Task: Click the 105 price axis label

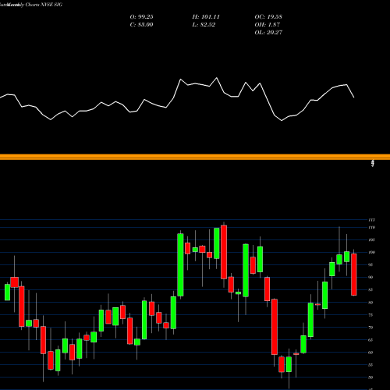Action: pos(372,239)
